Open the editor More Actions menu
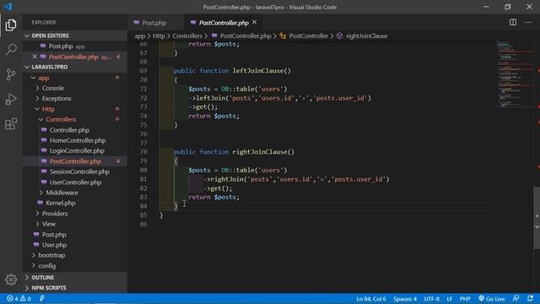The image size is (540, 304). pyautogui.click(x=528, y=23)
